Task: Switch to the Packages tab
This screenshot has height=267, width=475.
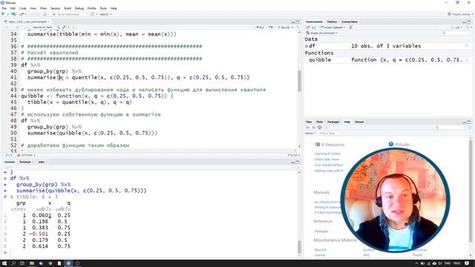Action: (x=333, y=122)
